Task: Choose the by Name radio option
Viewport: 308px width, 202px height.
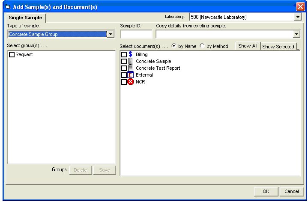Action: (174, 46)
